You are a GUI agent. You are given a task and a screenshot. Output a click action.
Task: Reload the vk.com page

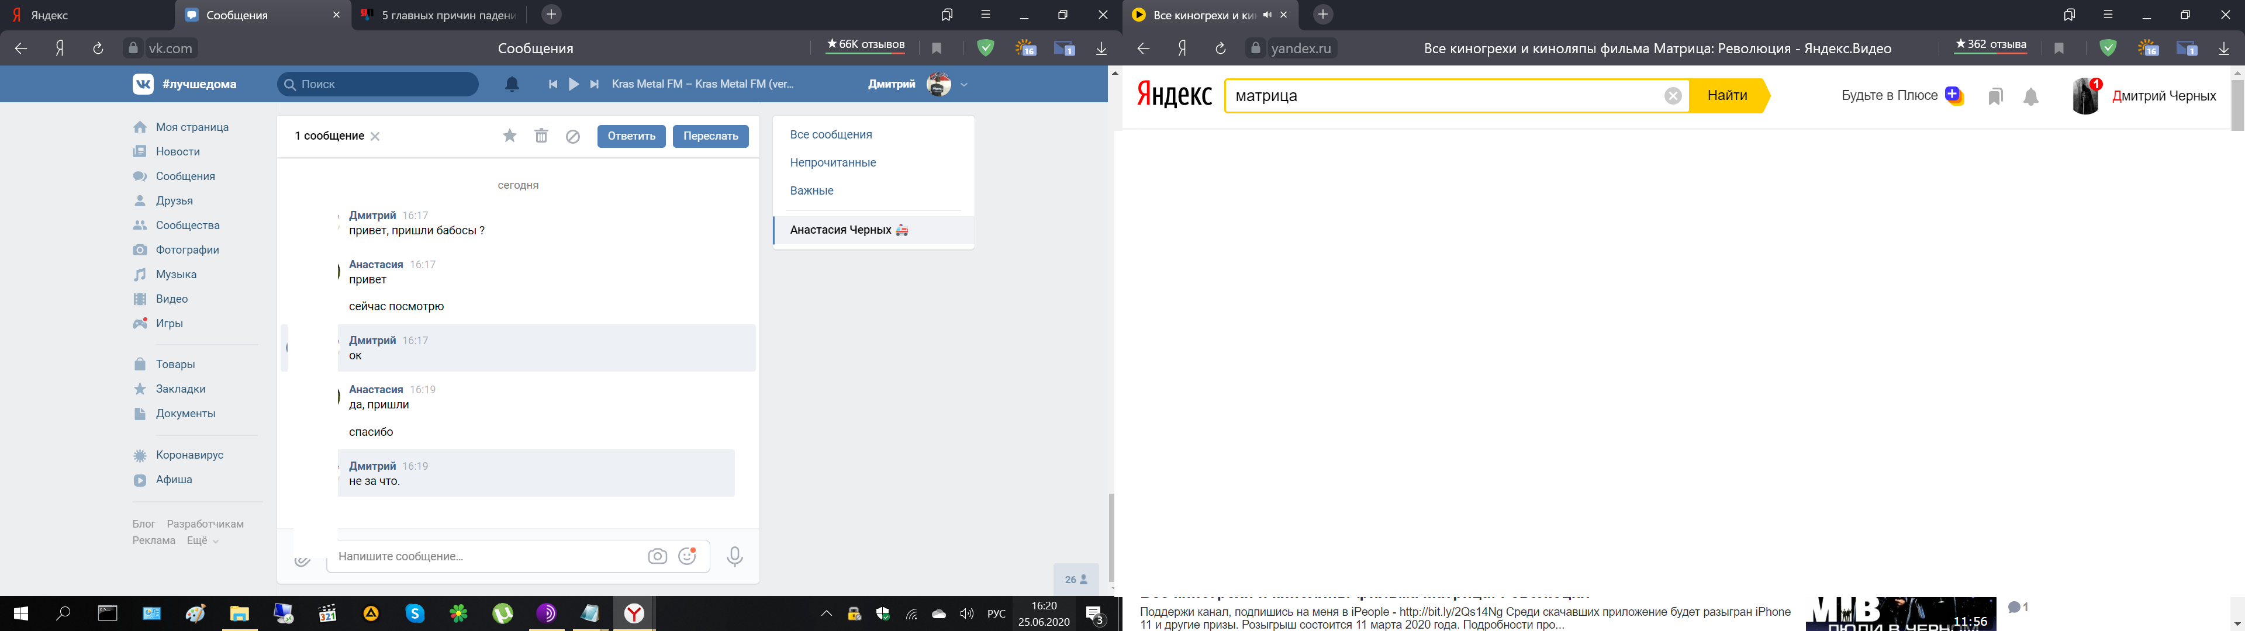click(98, 49)
